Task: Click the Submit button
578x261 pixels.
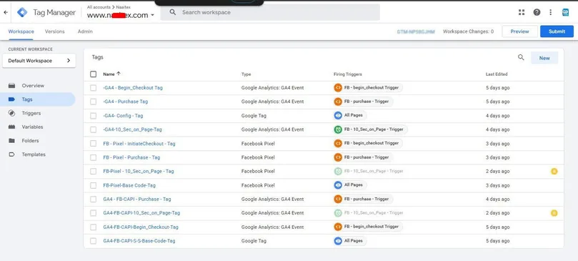Action: coord(557,31)
